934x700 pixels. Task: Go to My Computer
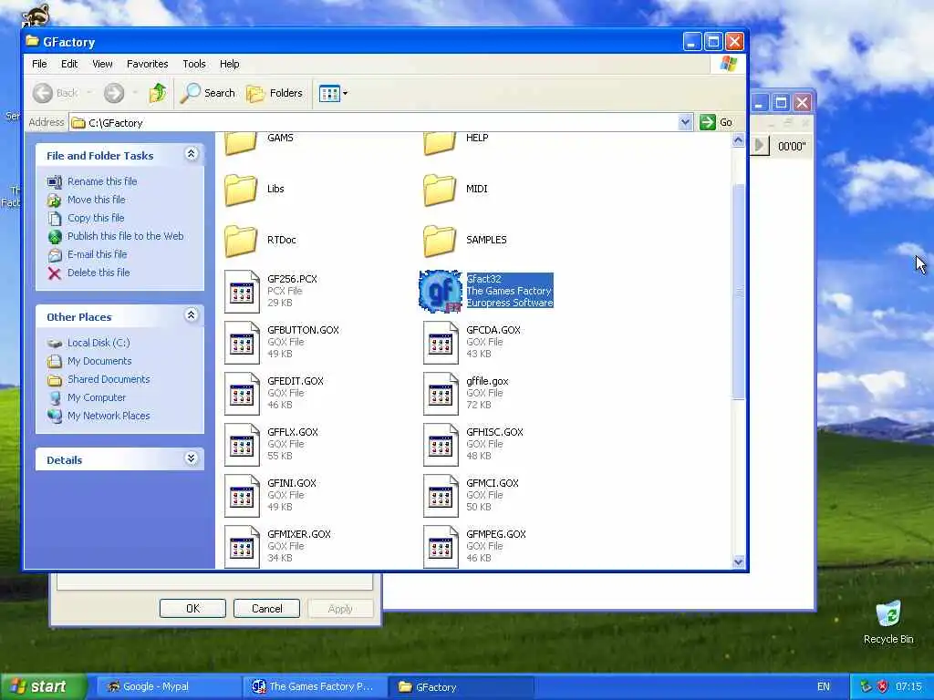(97, 397)
